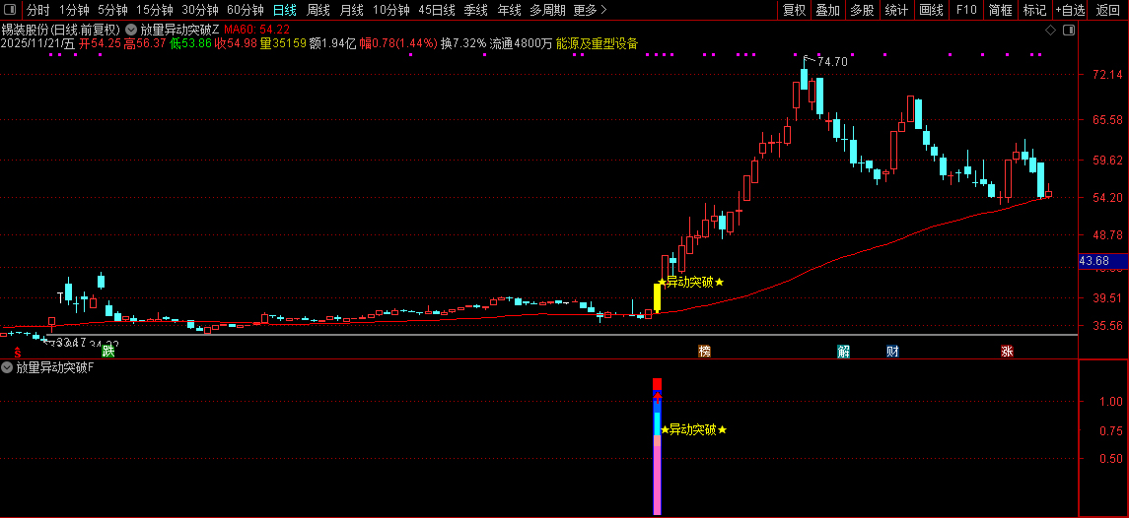Click the T marker near early candles
The height and width of the screenshot is (518, 1129).
[x=61, y=296]
